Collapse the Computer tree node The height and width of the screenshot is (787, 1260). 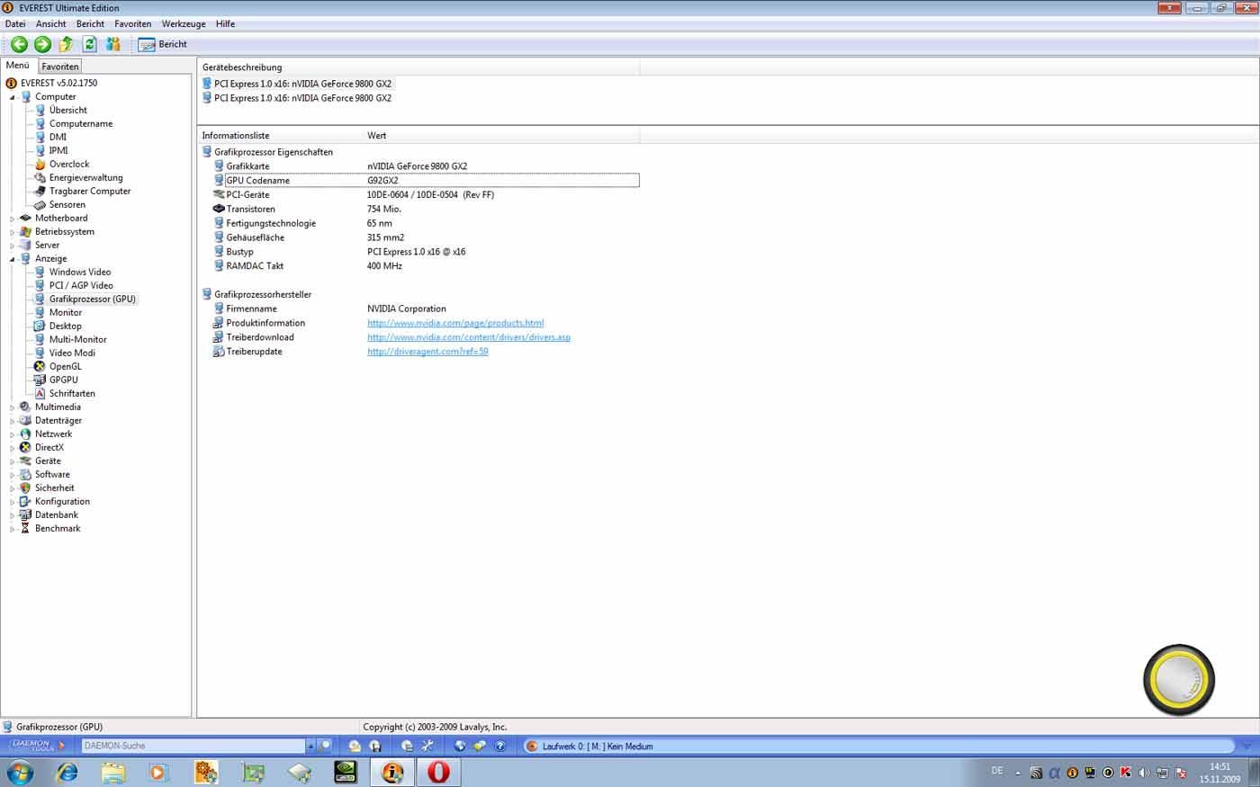point(13,97)
